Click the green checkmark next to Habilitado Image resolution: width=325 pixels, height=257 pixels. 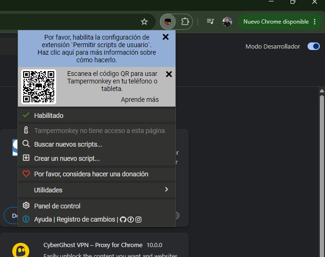pyautogui.click(x=26, y=115)
